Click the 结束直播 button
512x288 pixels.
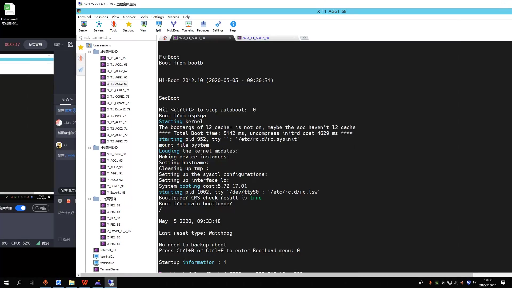pos(35,45)
